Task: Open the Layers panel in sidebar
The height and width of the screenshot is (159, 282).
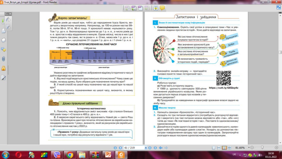Action: point(3,40)
